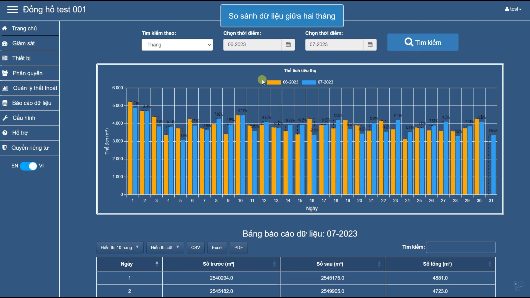Open the Cấu hình configuration settings
This screenshot has height=298, width=530.
[x=24, y=118]
